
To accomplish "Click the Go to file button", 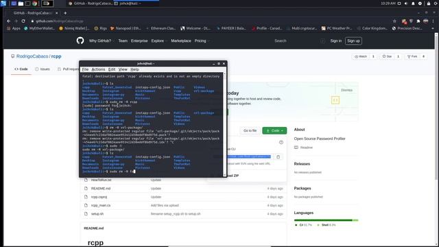I will click(x=250, y=130).
